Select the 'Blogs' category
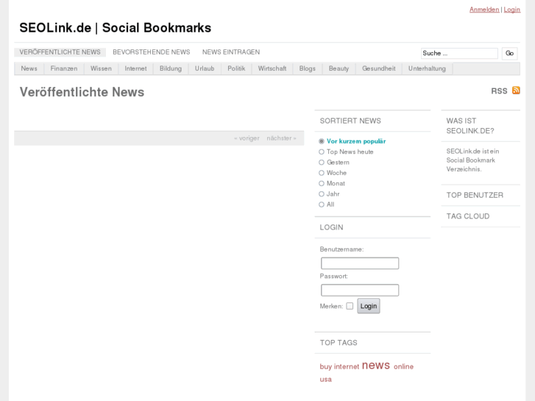This screenshot has height=401, width=535. [307, 68]
